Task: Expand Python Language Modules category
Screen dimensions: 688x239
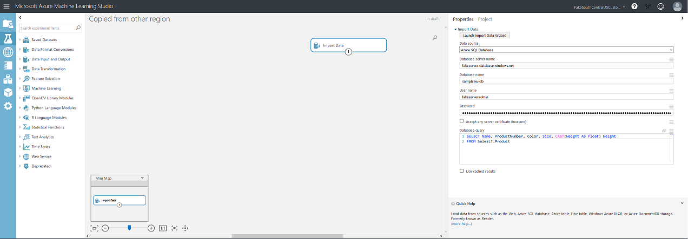Action: (x=20, y=108)
